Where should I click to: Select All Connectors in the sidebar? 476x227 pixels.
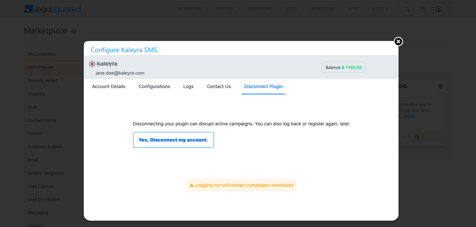(54, 54)
